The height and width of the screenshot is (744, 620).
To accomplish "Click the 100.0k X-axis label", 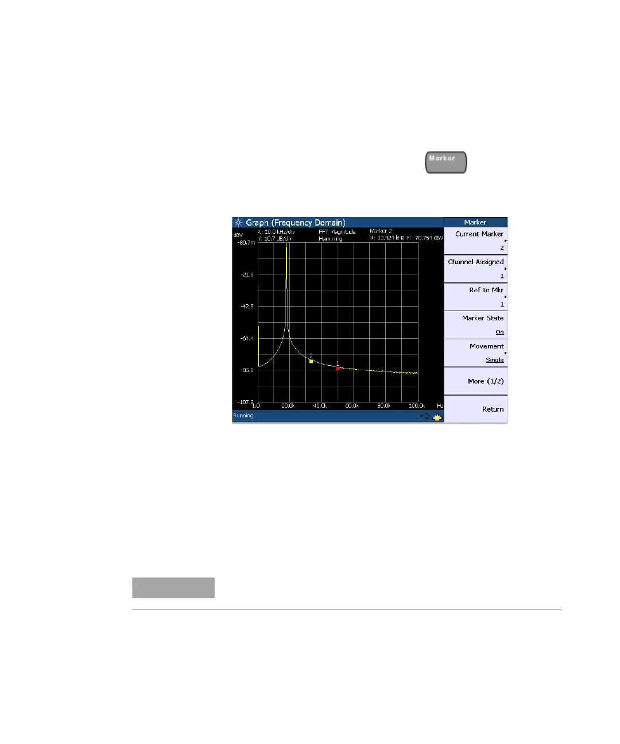I will point(417,406).
